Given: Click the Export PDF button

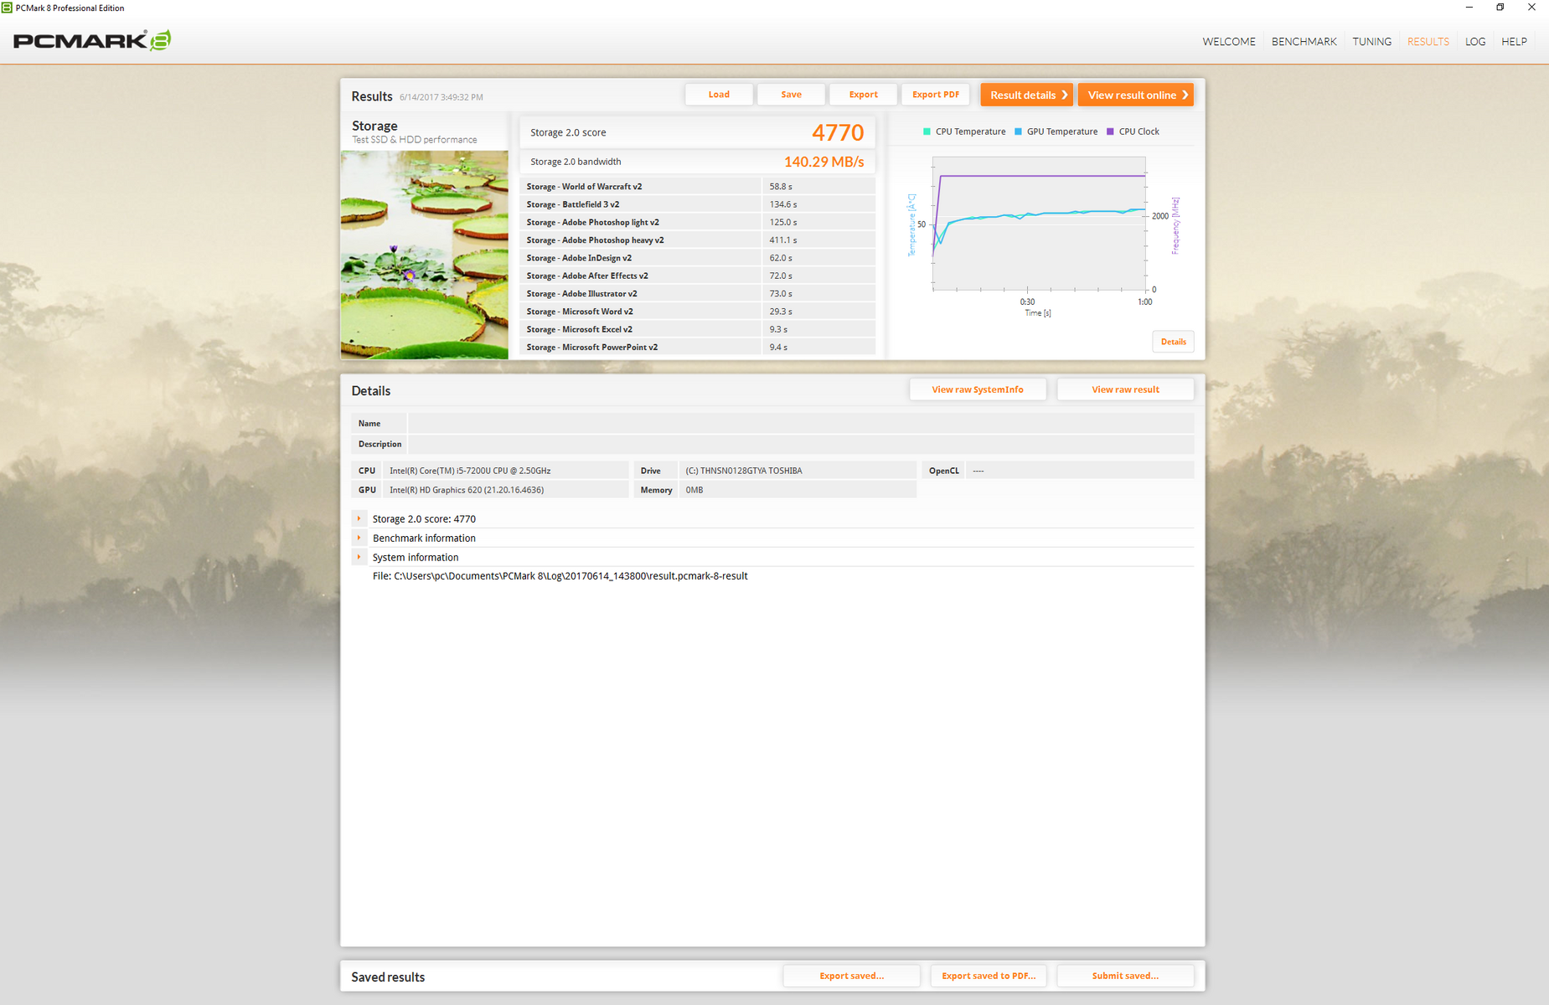Looking at the screenshot, I should click(935, 95).
